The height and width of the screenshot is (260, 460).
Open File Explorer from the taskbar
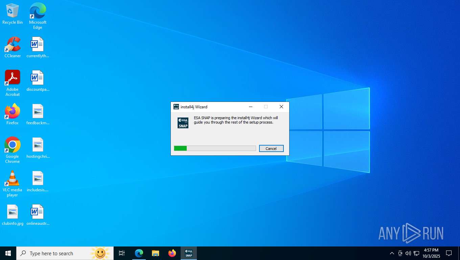point(156,253)
